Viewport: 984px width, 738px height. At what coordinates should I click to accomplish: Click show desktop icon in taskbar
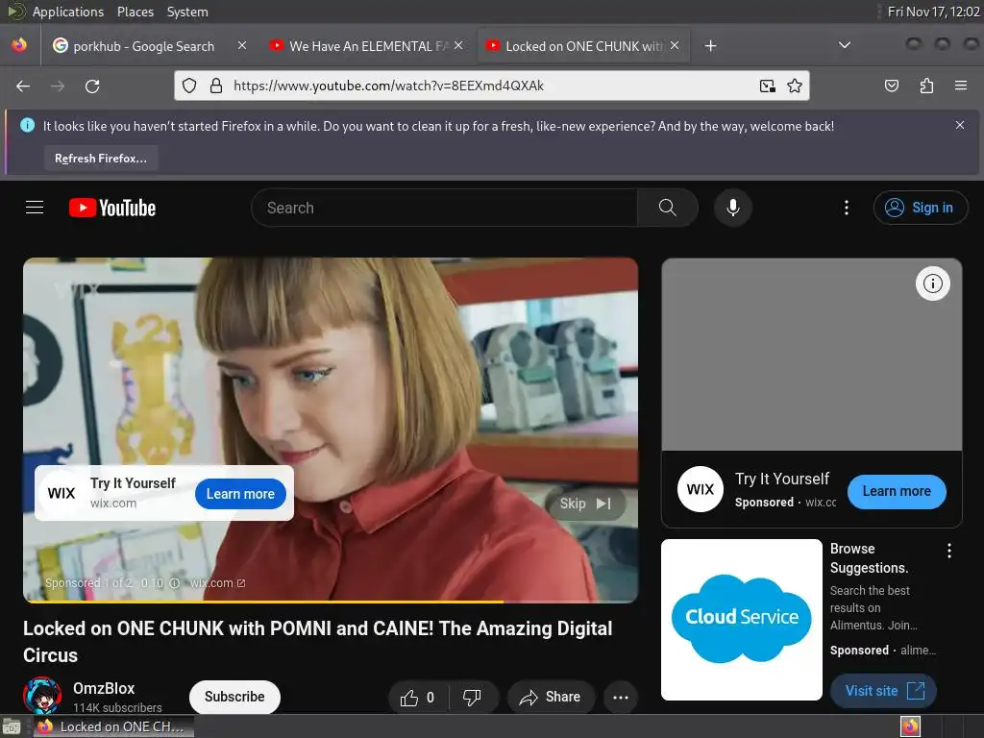(12, 726)
